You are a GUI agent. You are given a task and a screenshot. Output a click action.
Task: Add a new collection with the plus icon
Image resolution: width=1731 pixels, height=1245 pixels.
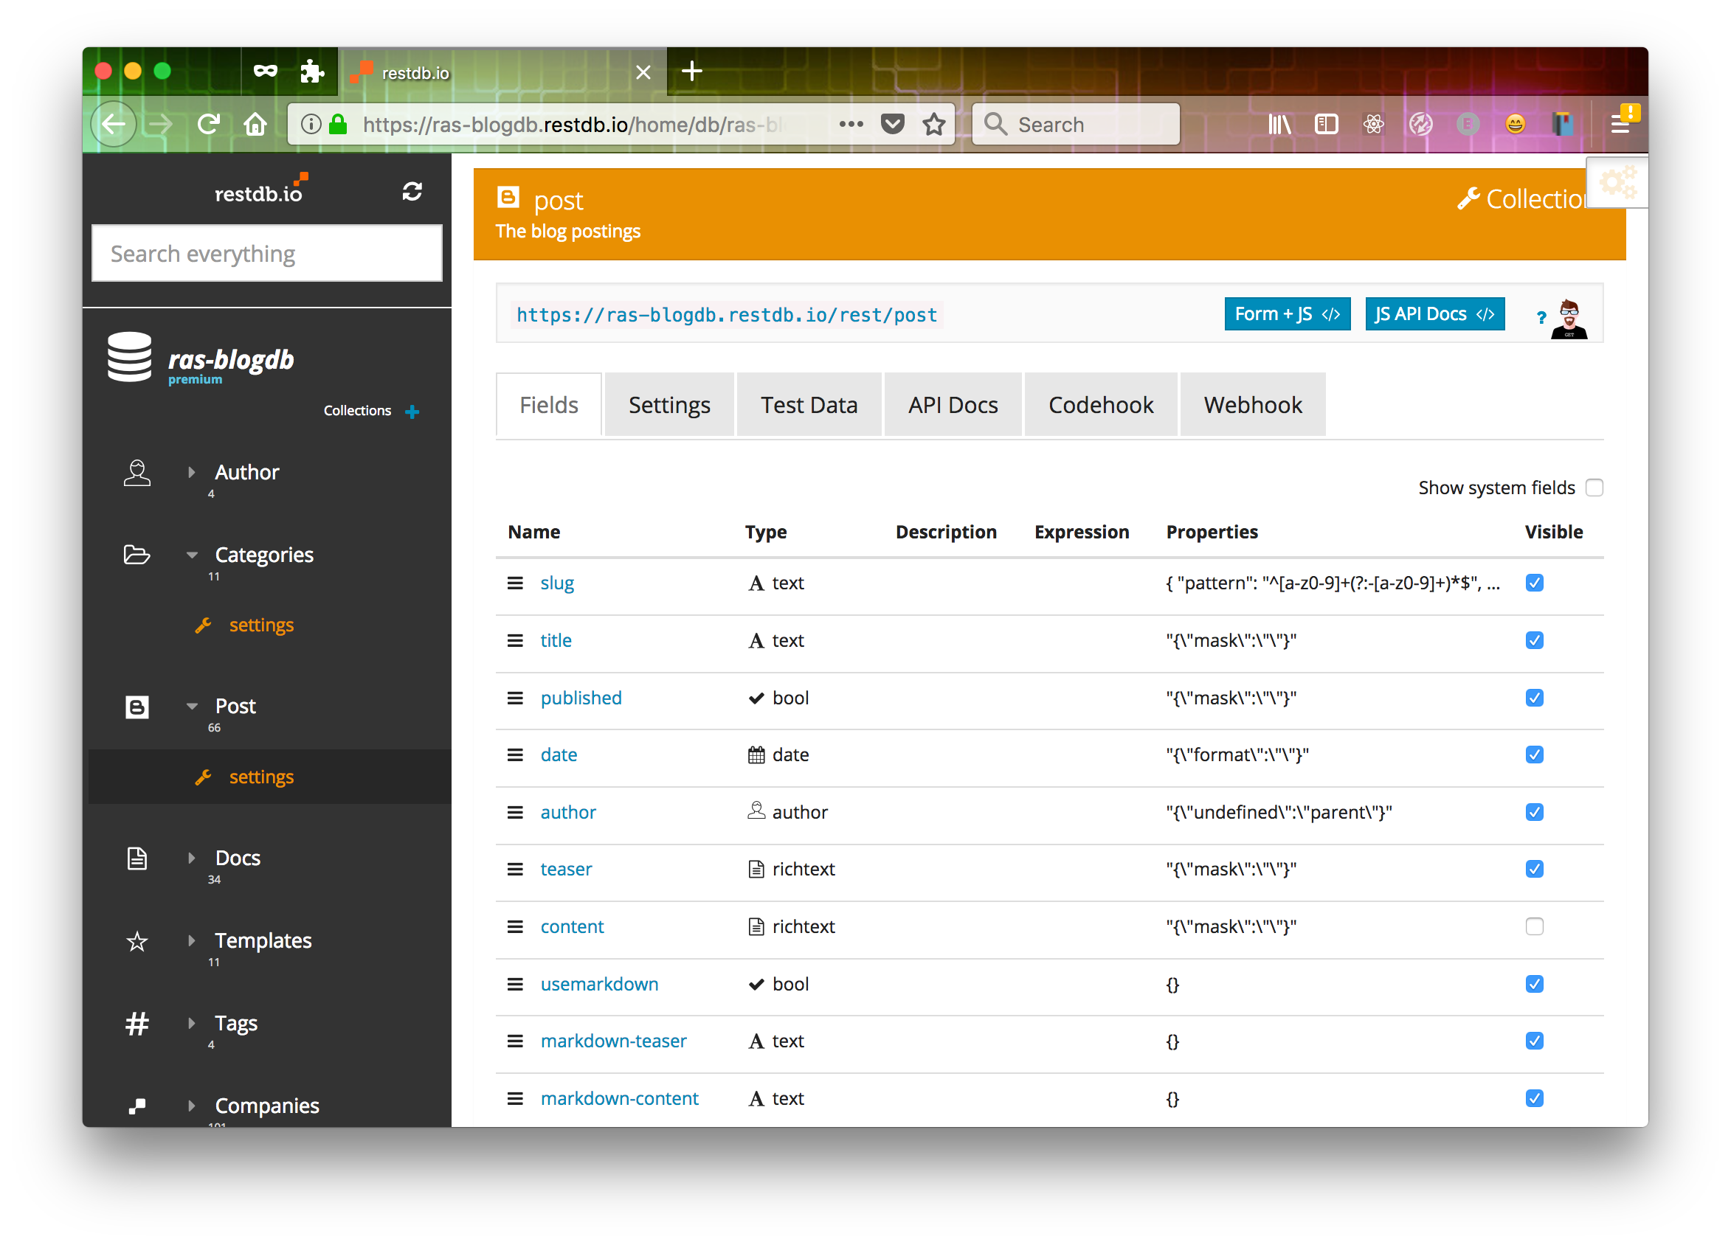tap(412, 411)
